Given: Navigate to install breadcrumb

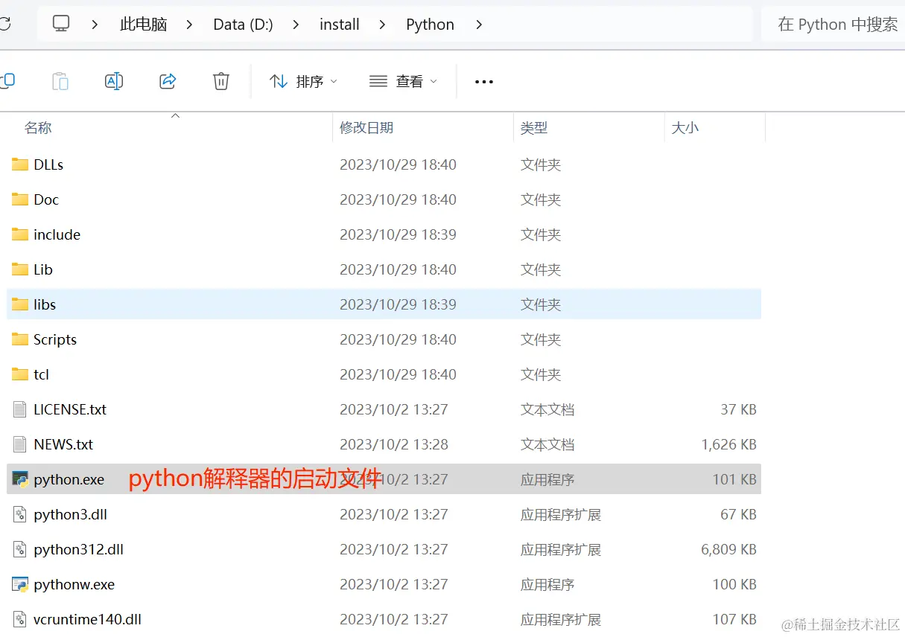Looking at the screenshot, I should pos(340,25).
